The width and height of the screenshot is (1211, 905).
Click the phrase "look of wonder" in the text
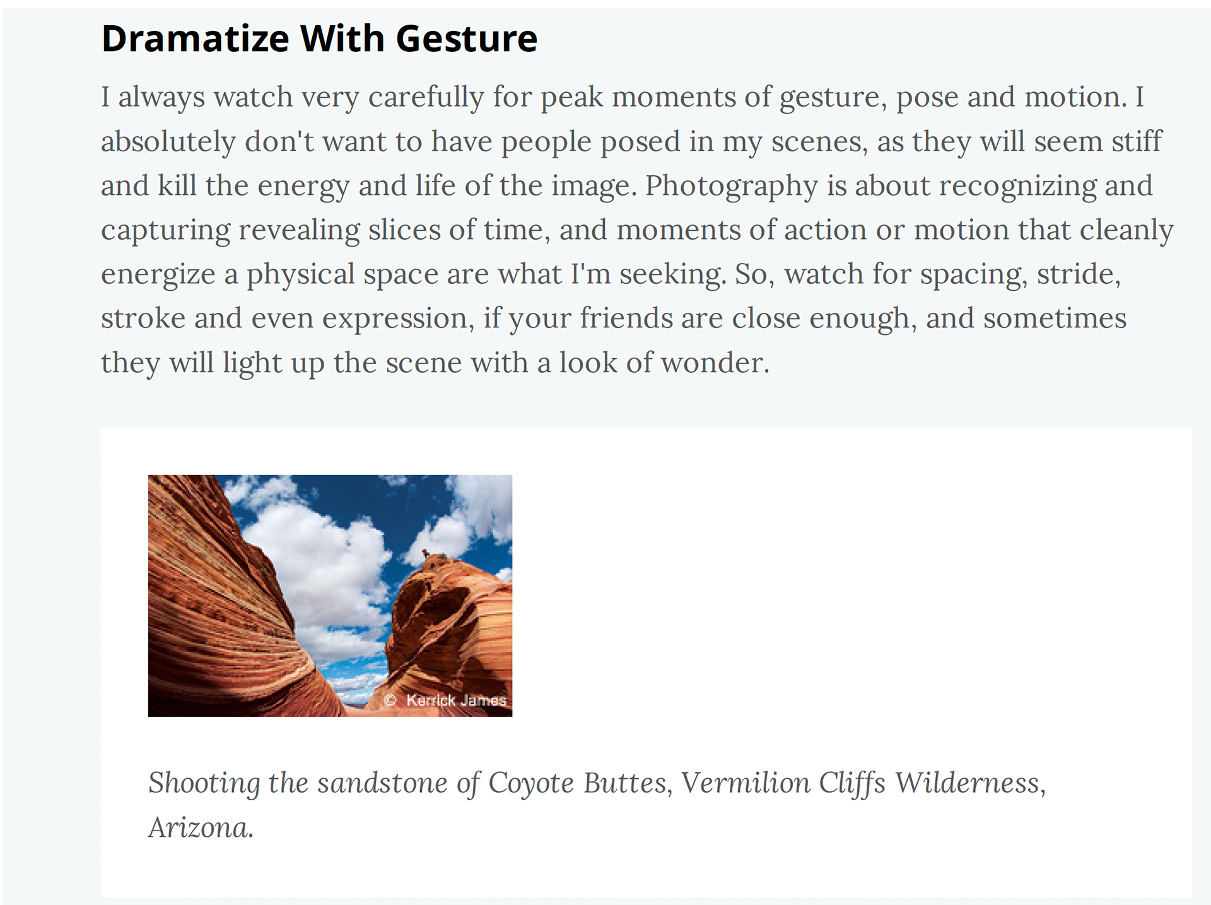pos(662,363)
